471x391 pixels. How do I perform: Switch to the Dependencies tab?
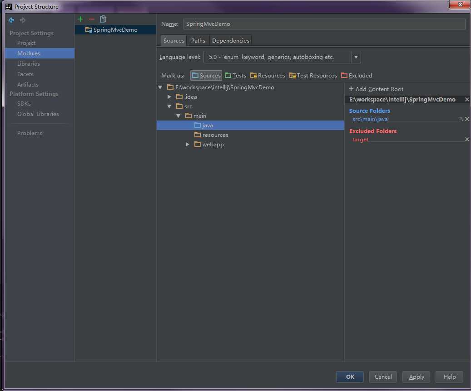(230, 40)
